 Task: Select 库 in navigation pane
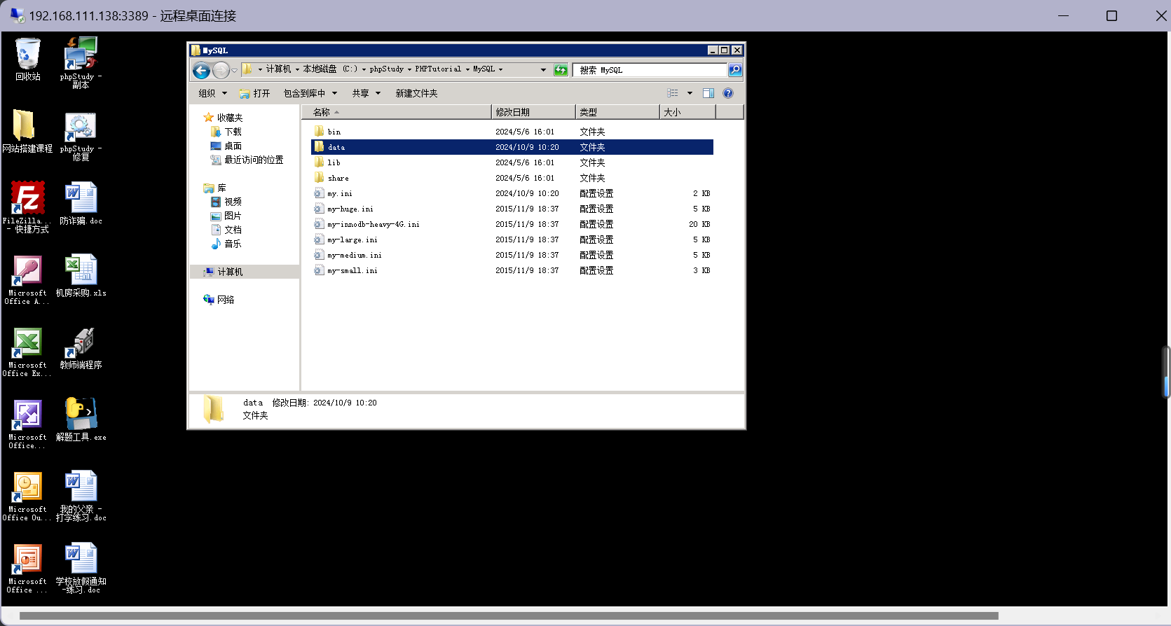coord(214,188)
